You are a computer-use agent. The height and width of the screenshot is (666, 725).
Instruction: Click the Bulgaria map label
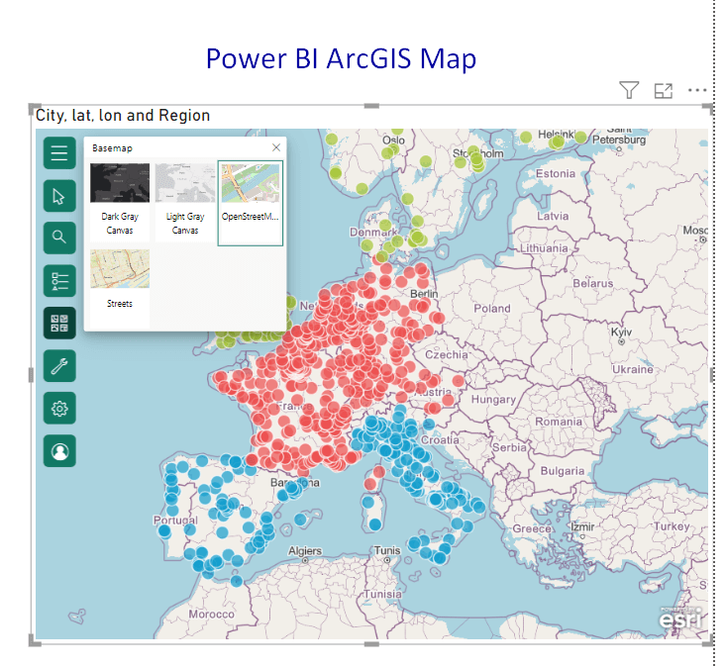point(563,471)
